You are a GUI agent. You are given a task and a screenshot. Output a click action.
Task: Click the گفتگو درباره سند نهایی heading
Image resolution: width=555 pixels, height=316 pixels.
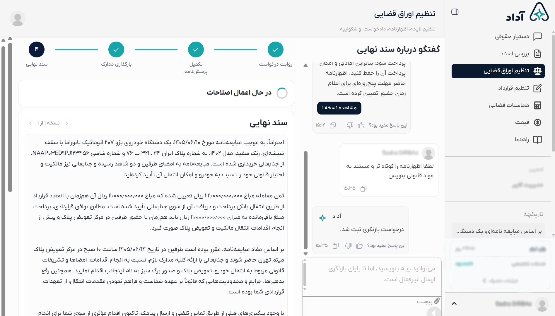click(x=398, y=49)
